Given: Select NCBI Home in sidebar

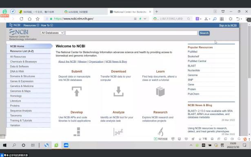Looking at the screenshot, I should [x=29, y=46].
